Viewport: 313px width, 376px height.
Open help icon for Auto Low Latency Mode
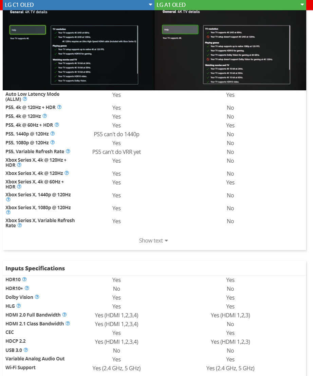point(25,99)
